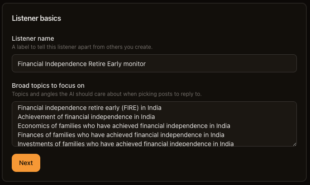
Task: Place cursor on the 'Finances of families' line
Action: click(x=121, y=135)
